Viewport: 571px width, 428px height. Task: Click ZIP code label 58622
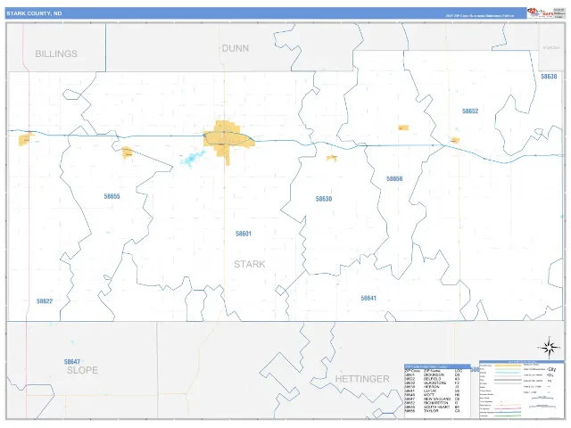45,301
